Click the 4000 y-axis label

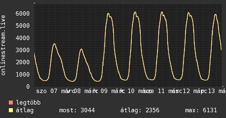[23, 38]
